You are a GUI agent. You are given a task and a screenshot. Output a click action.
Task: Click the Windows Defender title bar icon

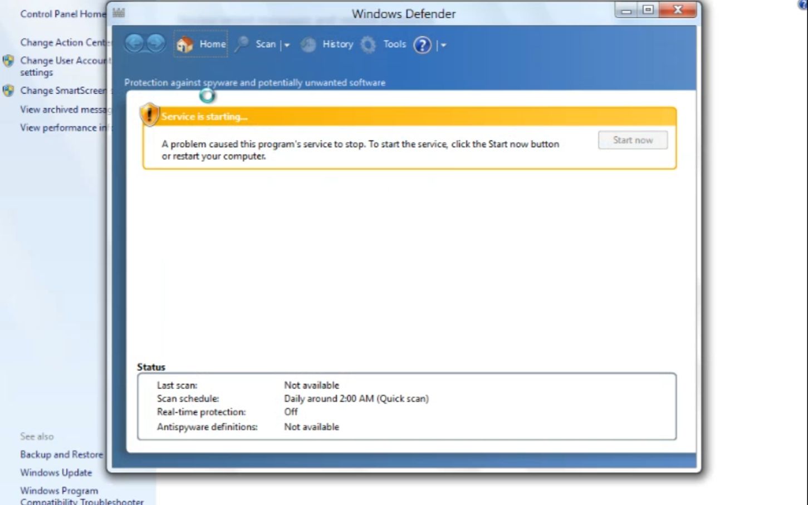(x=119, y=13)
